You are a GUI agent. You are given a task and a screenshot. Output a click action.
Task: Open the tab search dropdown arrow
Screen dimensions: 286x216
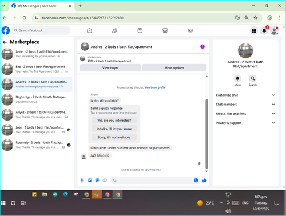point(3,6)
